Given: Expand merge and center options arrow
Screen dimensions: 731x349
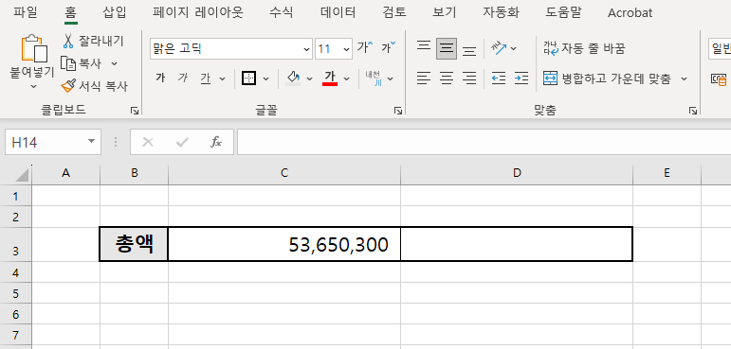Looking at the screenshot, I should (x=684, y=79).
